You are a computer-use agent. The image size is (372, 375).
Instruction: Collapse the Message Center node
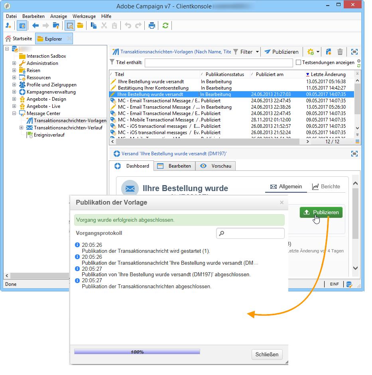click(x=14, y=113)
